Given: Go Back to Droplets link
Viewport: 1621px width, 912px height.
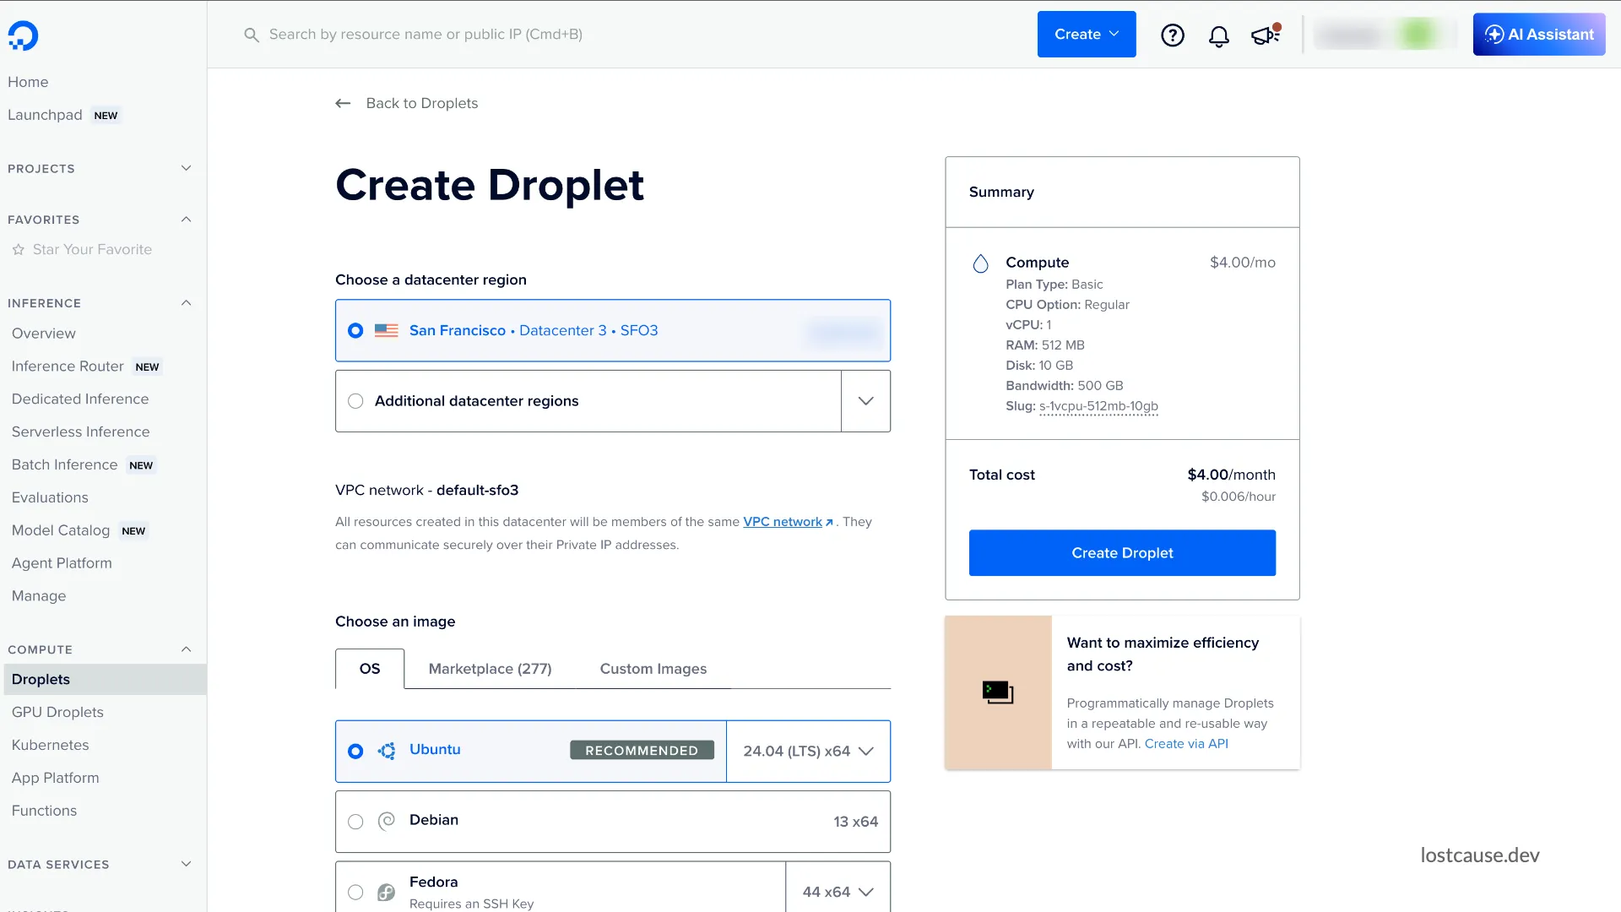Looking at the screenshot, I should click(421, 103).
